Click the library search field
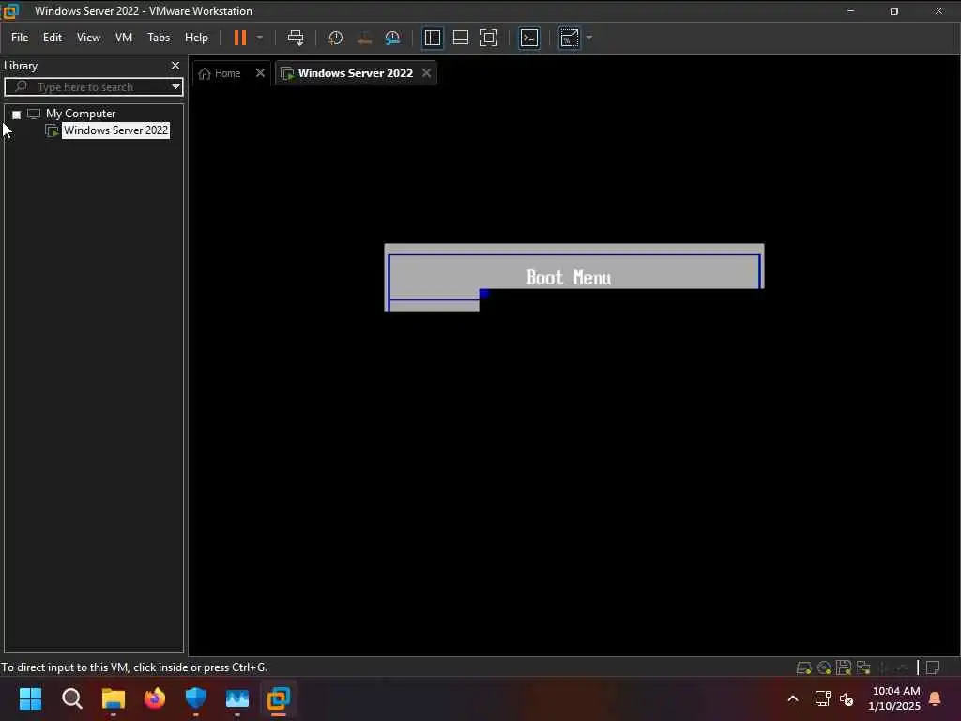This screenshot has height=721, width=961. [x=92, y=86]
